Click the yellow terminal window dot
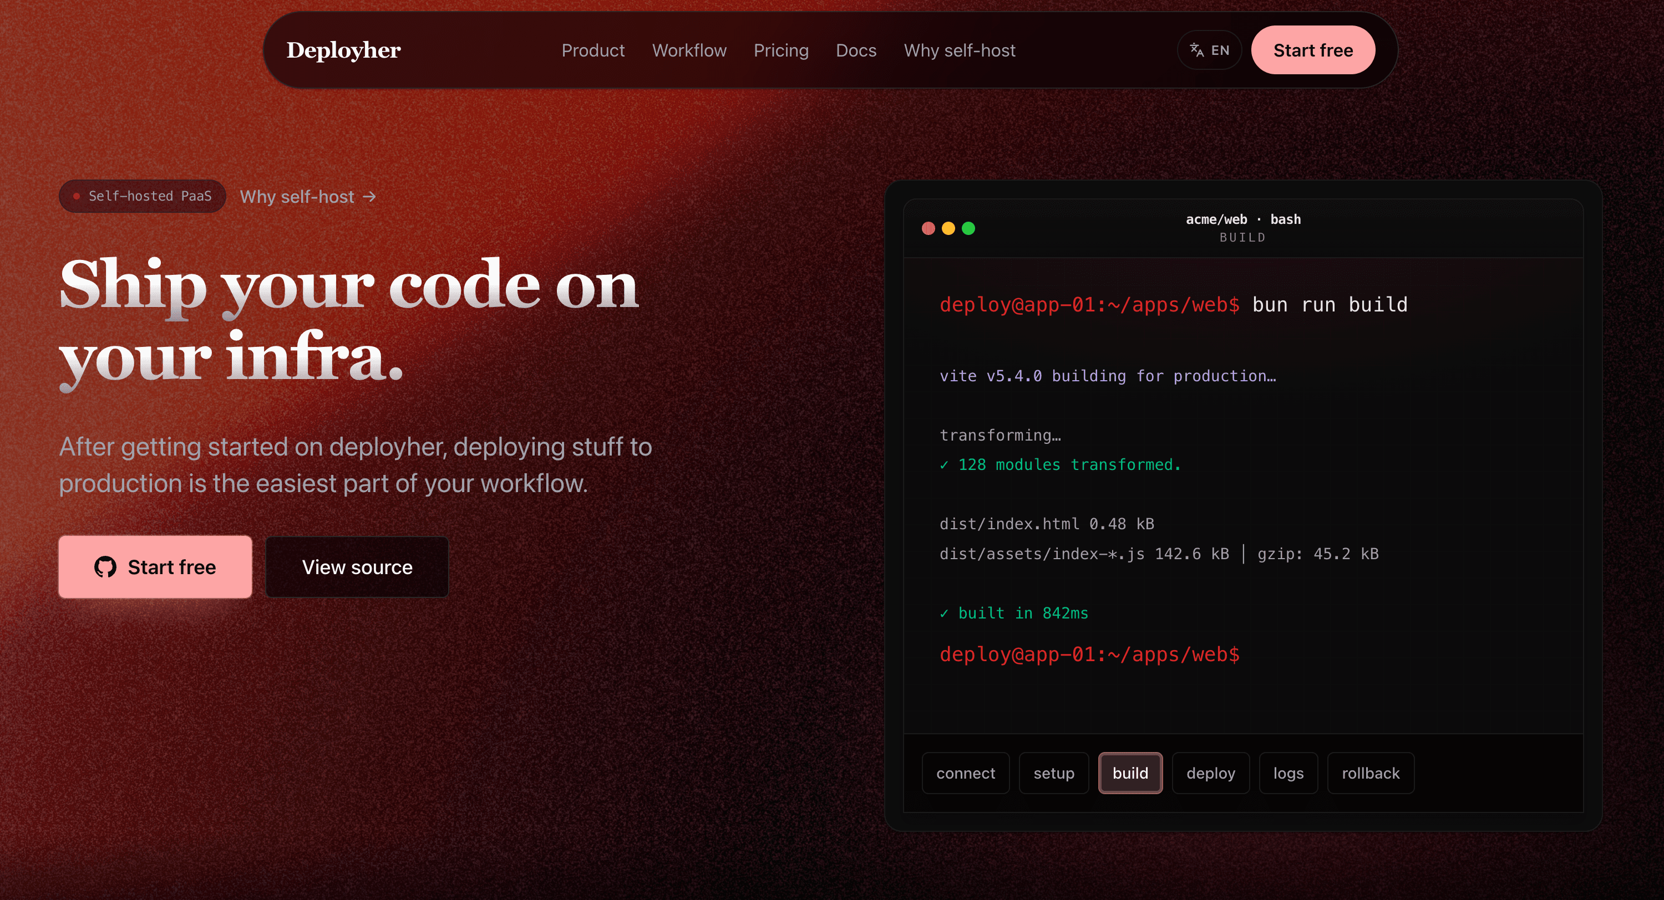The image size is (1664, 900). point(947,228)
